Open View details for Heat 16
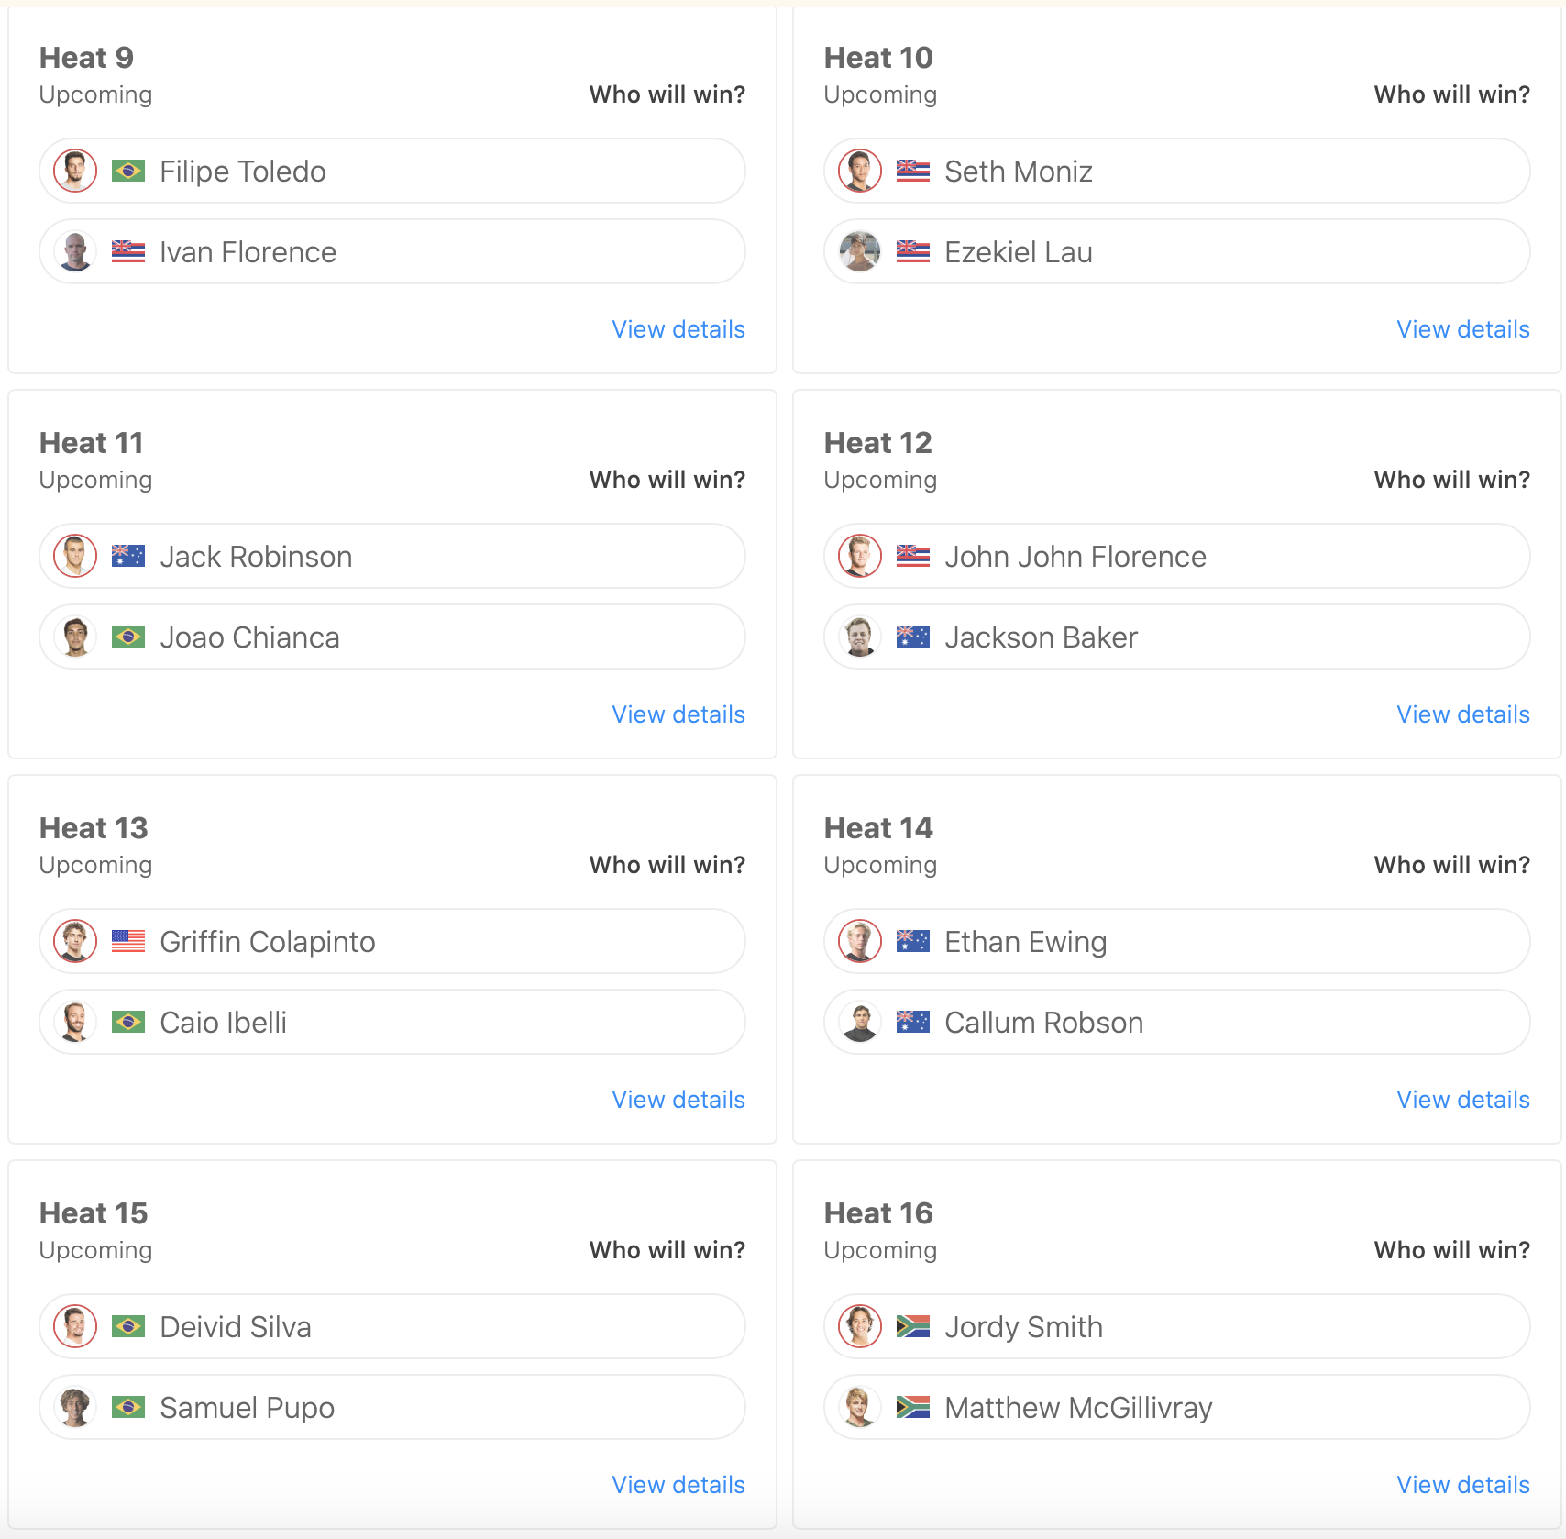1566x1539 pixels. point(1463,1485)
